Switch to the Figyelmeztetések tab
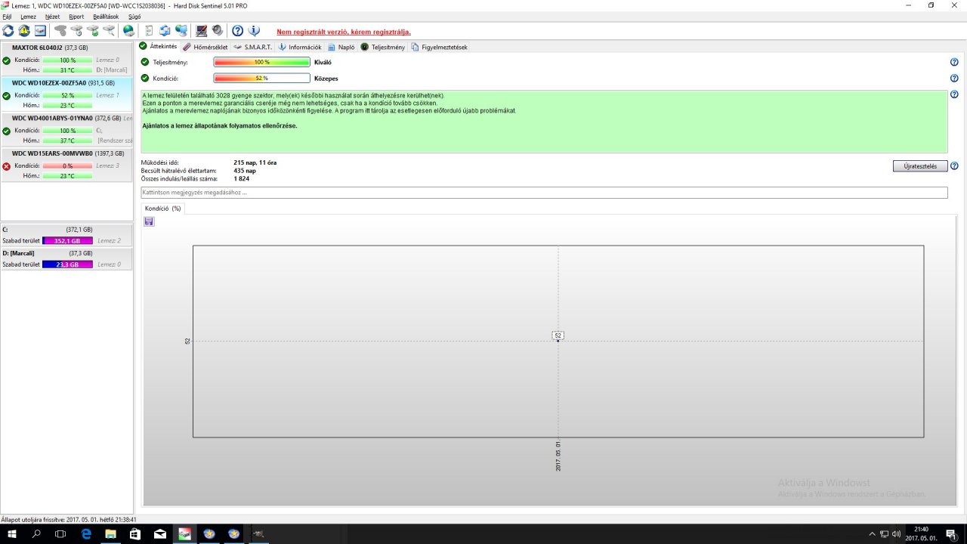The width and height of the screenshot is (967, 544). coord(440,47)
